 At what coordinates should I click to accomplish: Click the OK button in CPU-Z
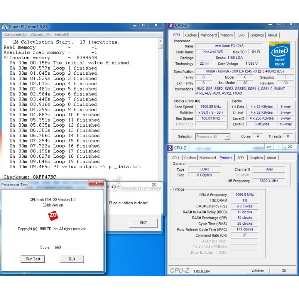[x=284, y=271]
